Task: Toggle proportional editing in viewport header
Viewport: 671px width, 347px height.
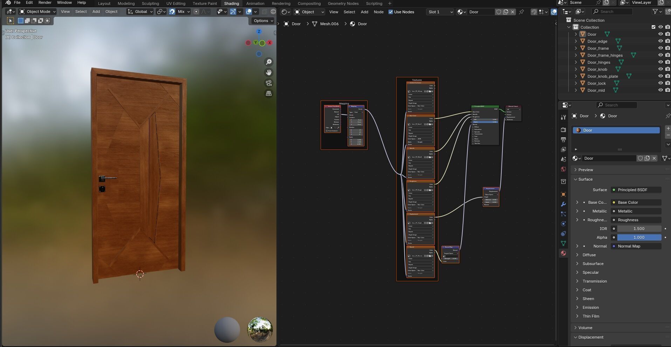Action: pyautogui.click(x=196, y=12)
